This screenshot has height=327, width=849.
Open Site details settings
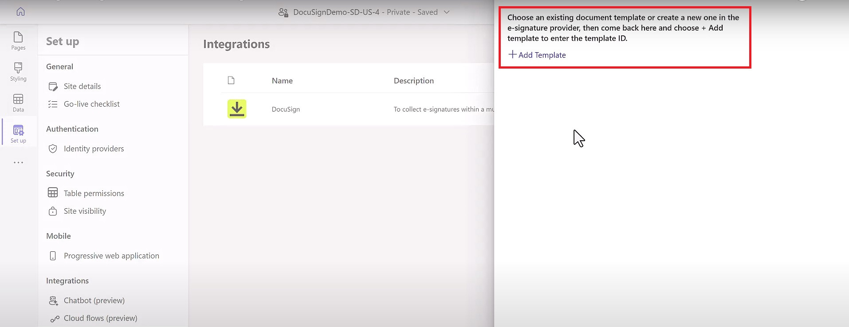click(x=82, y=86)
